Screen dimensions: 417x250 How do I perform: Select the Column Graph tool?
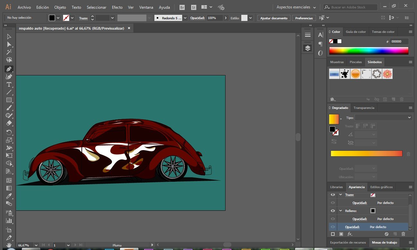[x=9, y=221]
